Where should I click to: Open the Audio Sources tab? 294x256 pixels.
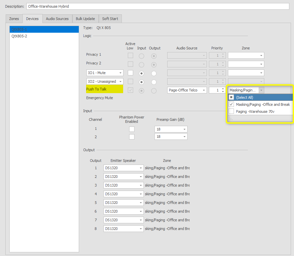click(57, 19)
